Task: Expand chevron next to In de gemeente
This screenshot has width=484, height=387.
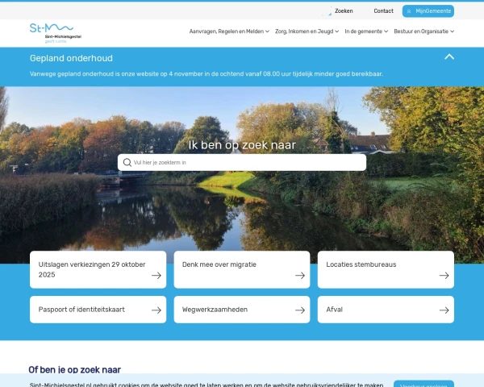Action: (386, 31)
